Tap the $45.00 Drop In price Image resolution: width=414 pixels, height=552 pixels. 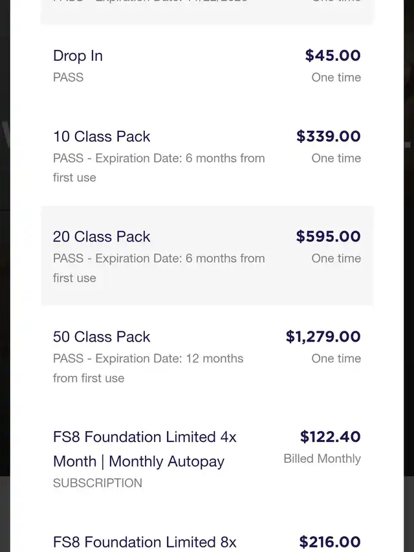(x=332, y=56)
